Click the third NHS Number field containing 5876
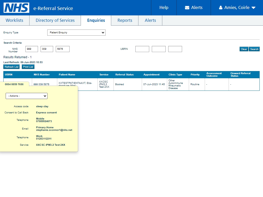Screen dimensions: 263x197 [63, 49]
